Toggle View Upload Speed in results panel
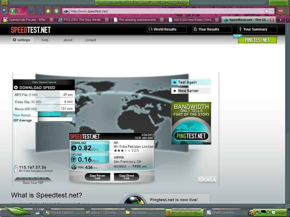This screenshot has width=290, height=217. [44, 82]
